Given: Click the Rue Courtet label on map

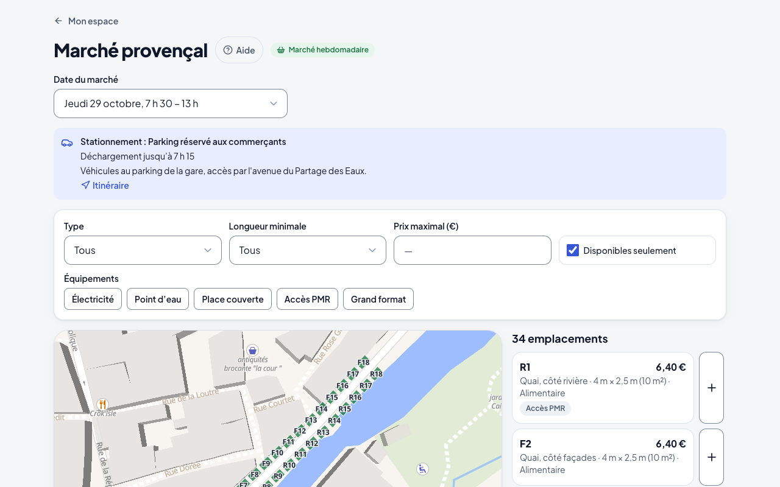Looking at the screenshot, I should (x=274, y=403).
